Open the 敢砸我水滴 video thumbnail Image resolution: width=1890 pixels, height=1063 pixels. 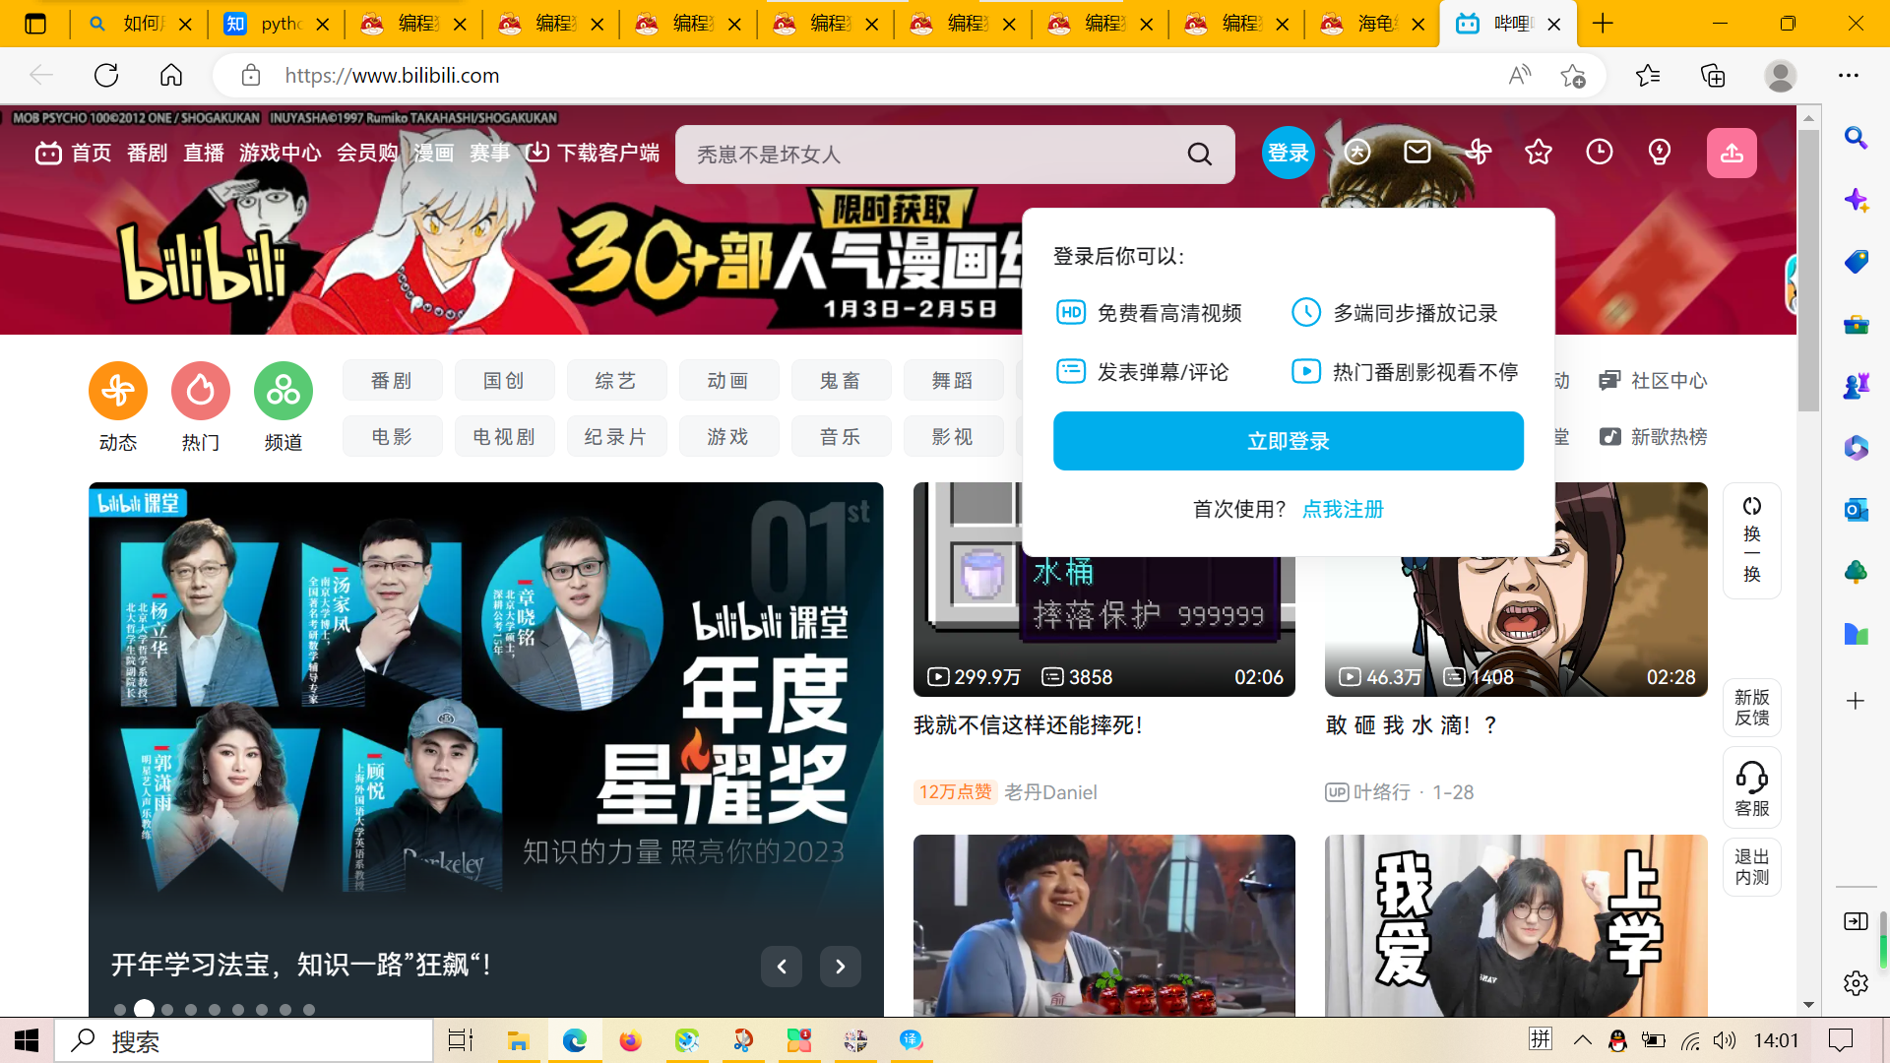point(1516,590)
